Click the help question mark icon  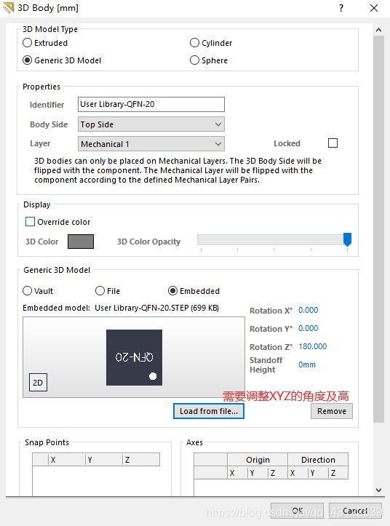pos(341,8)
